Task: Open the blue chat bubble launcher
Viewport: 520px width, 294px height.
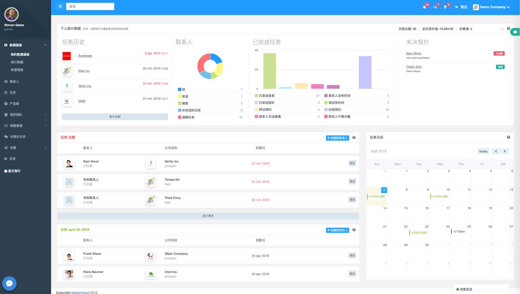Action: 10,284
